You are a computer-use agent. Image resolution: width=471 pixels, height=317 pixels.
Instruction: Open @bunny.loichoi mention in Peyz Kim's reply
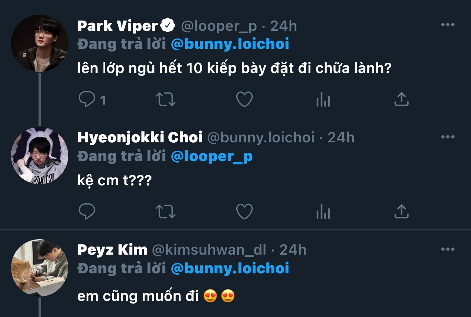230,268
